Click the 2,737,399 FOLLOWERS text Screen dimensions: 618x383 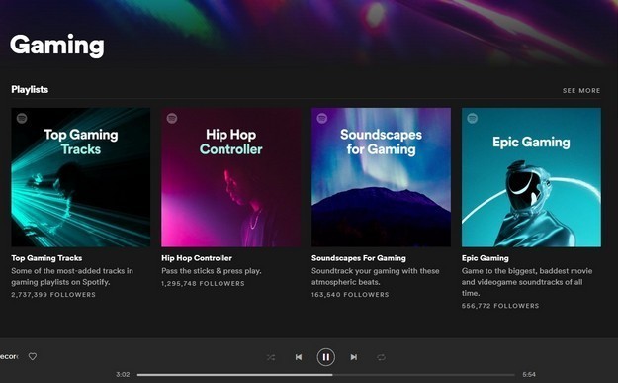[53, 295]
